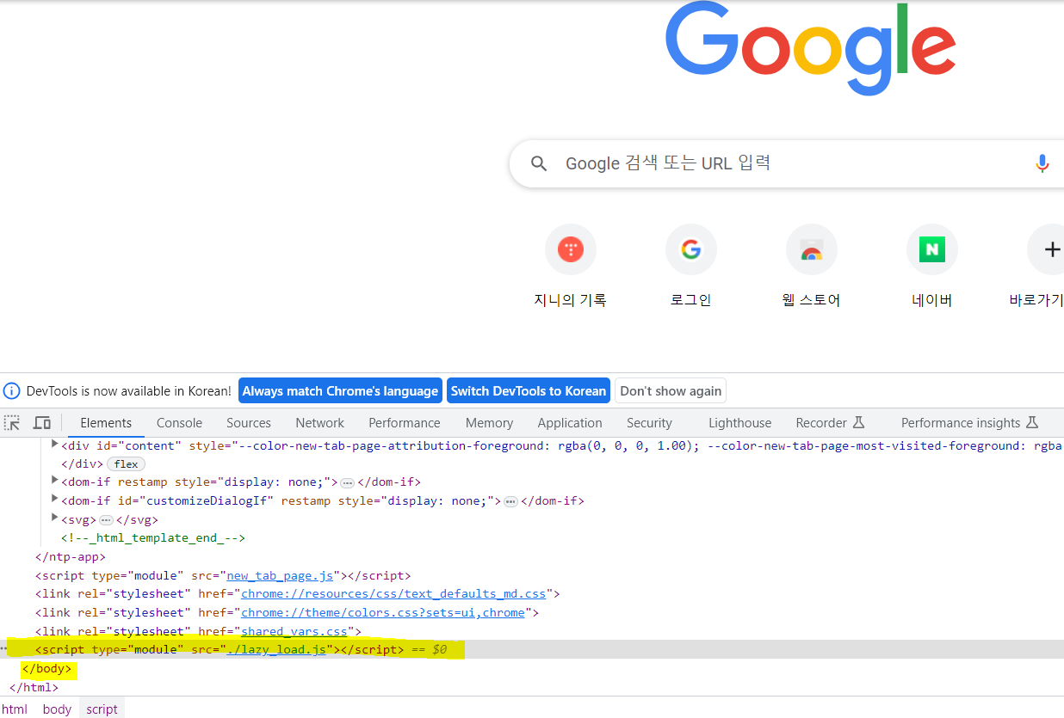Viewport: 1064px width, 718px height.
Task: Click Always match Chrome's language button
Action: tap(340, 390)
